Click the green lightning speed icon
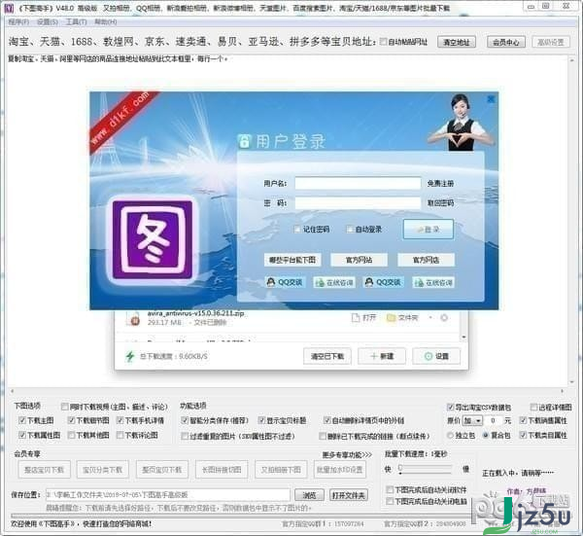This screenshot has width=583, height=536. click(x=130, y=356)
